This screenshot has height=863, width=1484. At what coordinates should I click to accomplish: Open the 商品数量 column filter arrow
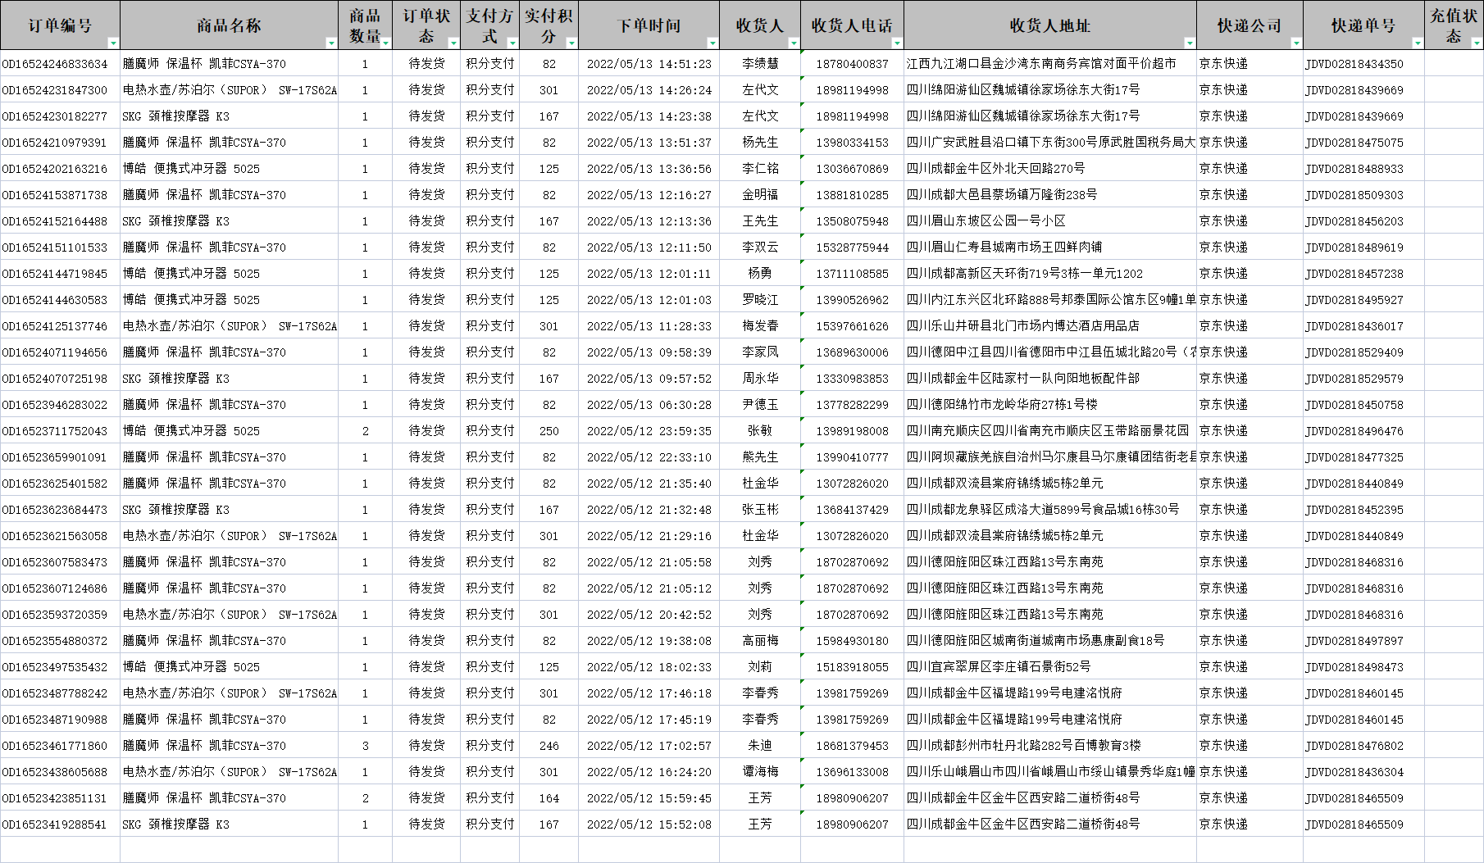[x=385, y=43]
